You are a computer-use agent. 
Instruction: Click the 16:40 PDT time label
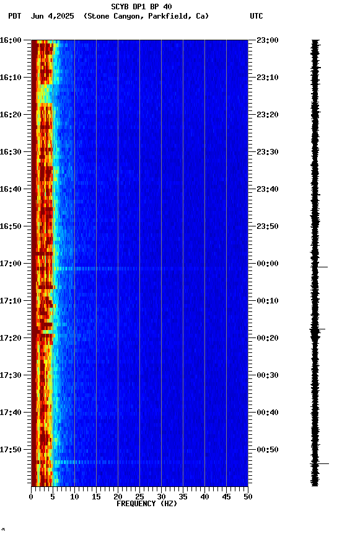coord(11,189)
